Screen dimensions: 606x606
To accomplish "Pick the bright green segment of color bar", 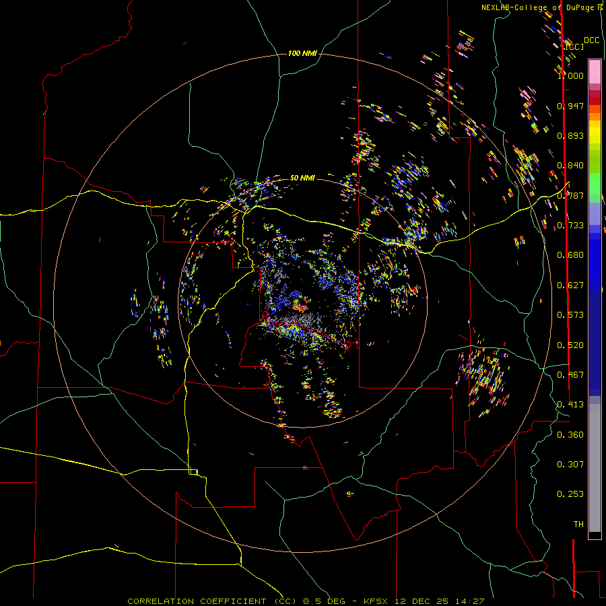I will pos(595,184).
